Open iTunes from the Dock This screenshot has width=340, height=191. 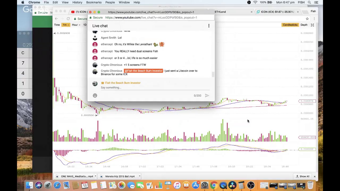pos(177,185)
